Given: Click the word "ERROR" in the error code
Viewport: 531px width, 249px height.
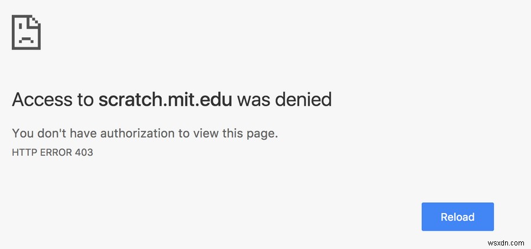Looking at the screenshot, I should pyautogui.click(x=54, y=152).
